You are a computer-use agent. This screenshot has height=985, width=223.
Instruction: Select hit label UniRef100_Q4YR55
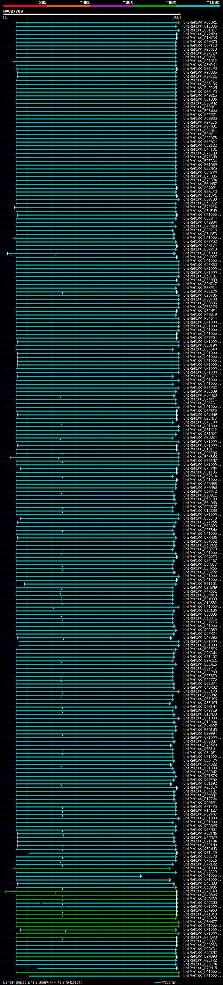click(x=200, y=522)
